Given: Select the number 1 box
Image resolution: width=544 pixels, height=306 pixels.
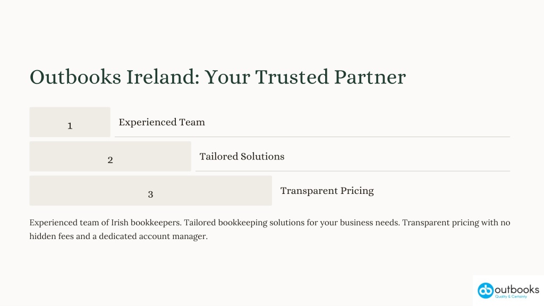Looking at the screenshot, I should click(x=70, y=122).
